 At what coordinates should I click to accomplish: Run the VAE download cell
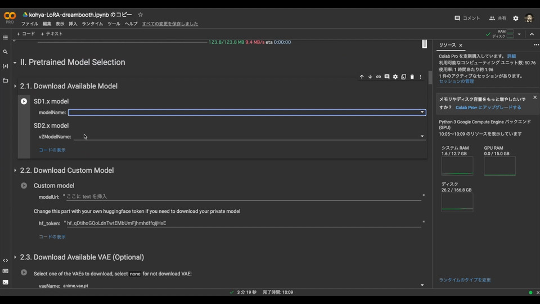[x=24, y=272]
